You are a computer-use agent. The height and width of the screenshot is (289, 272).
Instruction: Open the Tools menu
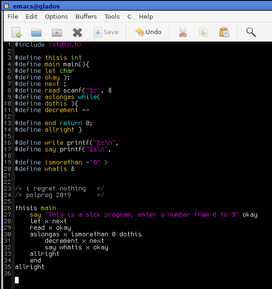tap(112, 17)
